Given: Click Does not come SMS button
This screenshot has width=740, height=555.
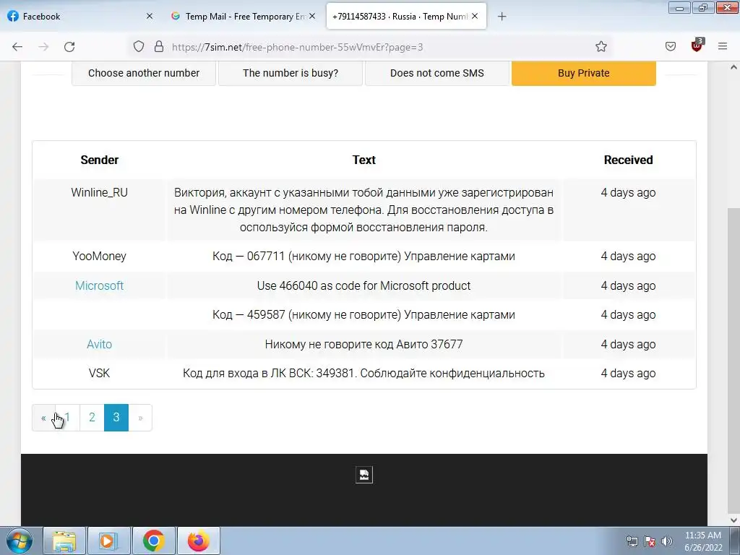Looking at the screenshot, I should click(437, 73).
